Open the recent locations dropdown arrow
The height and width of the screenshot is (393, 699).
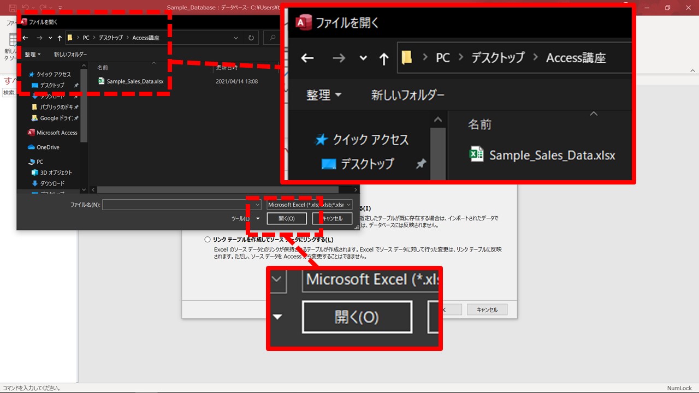(x=50, y=38)
